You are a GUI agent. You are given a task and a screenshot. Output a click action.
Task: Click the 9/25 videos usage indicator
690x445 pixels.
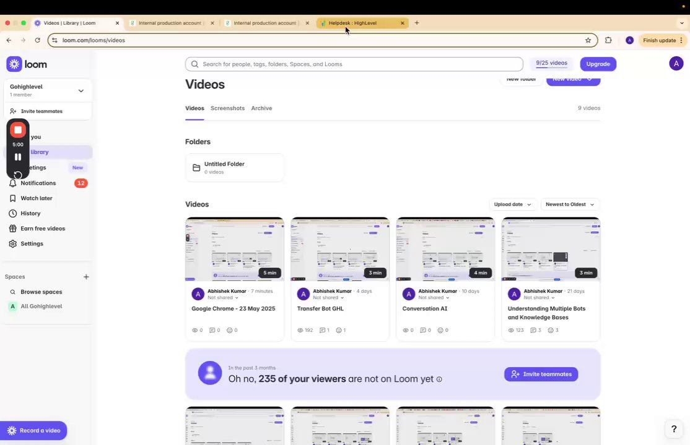coord(551,63)
